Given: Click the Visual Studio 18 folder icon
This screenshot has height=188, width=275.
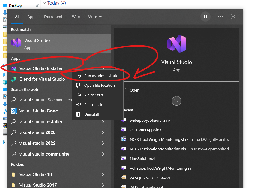Looking at the screenshot, I should pyautogui.click(x=14, y=174).
